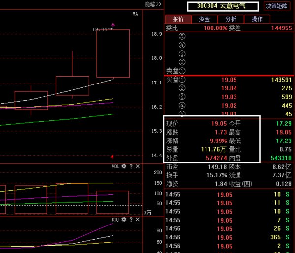The height and width of the screenshot is (253, 295).
Task: Click the MA indicator label on chart
Action: 135,14
